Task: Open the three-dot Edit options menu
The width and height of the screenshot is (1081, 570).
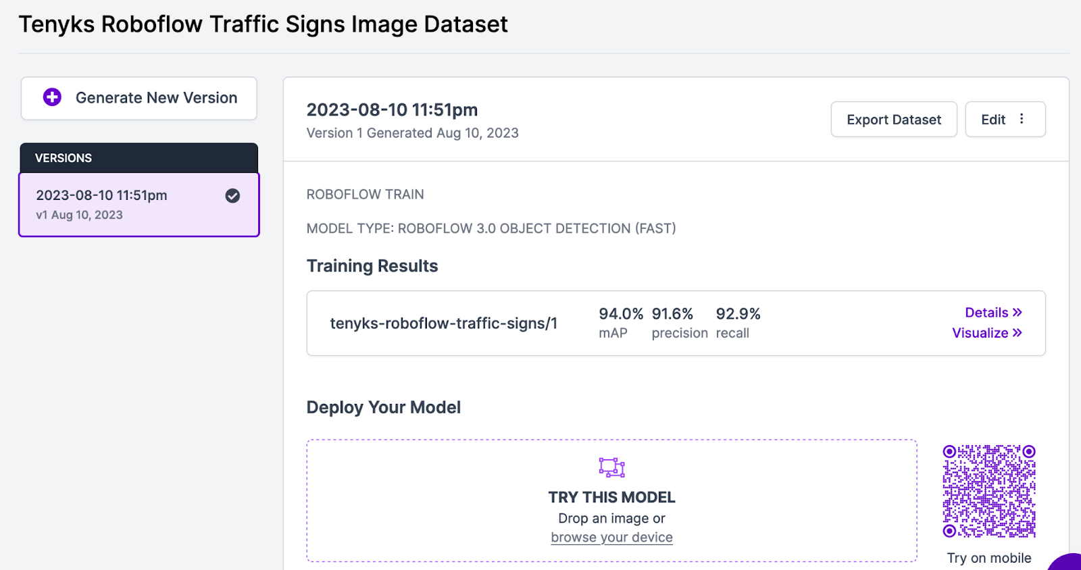Action: (x=1022, y=119)
